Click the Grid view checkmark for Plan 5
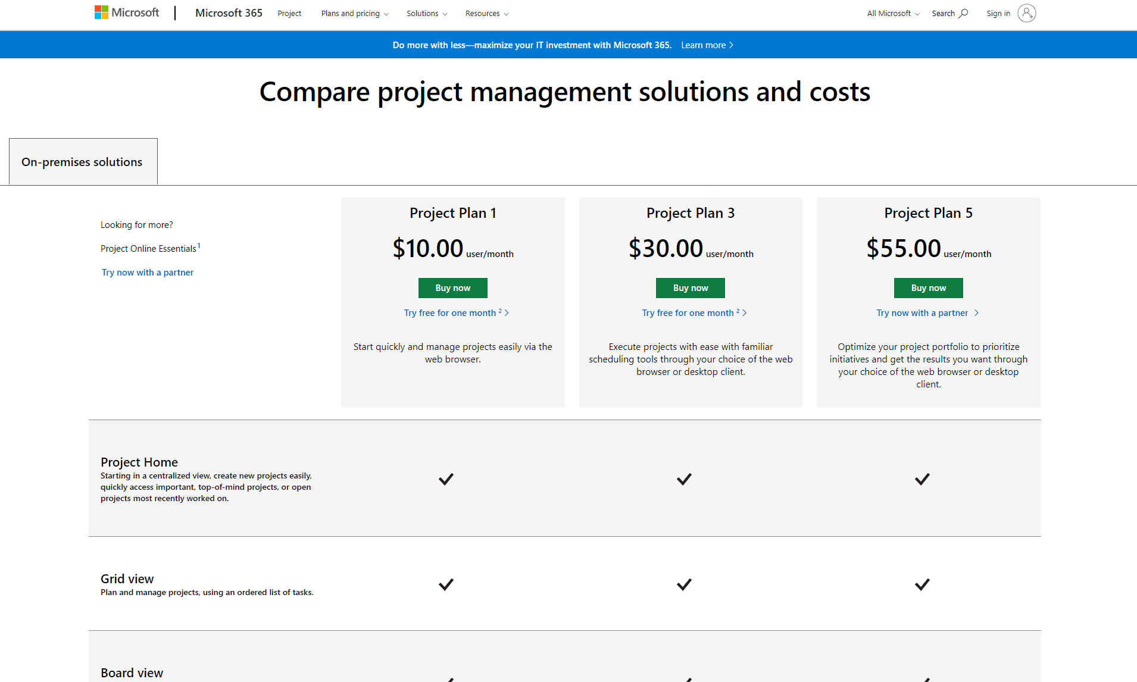This screenshot has height=682, width=1137. (922, 584)
